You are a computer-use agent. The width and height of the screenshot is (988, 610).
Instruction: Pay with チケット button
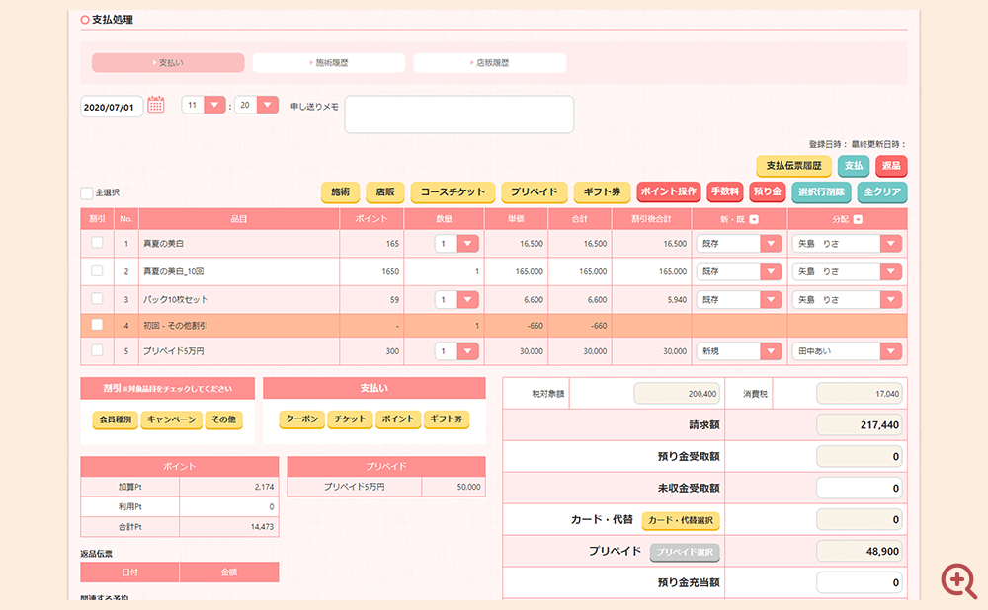(350, 419)
